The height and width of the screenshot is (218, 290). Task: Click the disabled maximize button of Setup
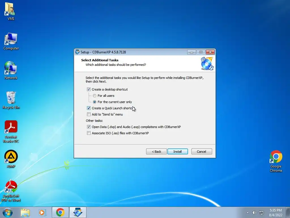click(201, 52)
